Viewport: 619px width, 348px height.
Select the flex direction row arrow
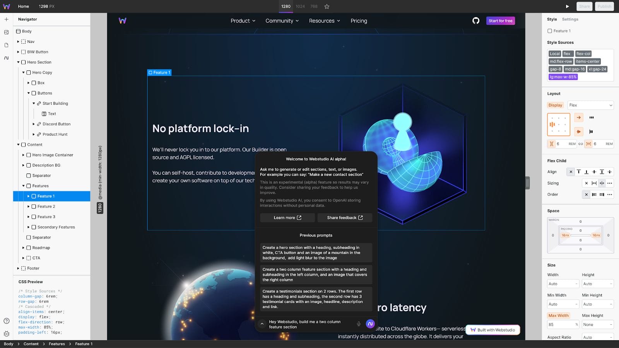point(579,118)
